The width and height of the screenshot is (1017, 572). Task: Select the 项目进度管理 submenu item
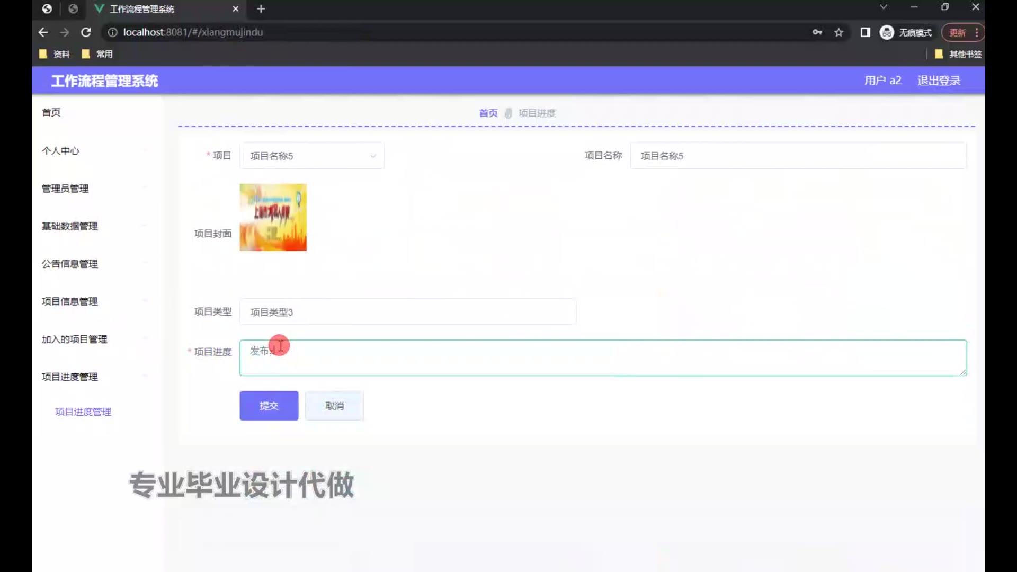(83, 412)
